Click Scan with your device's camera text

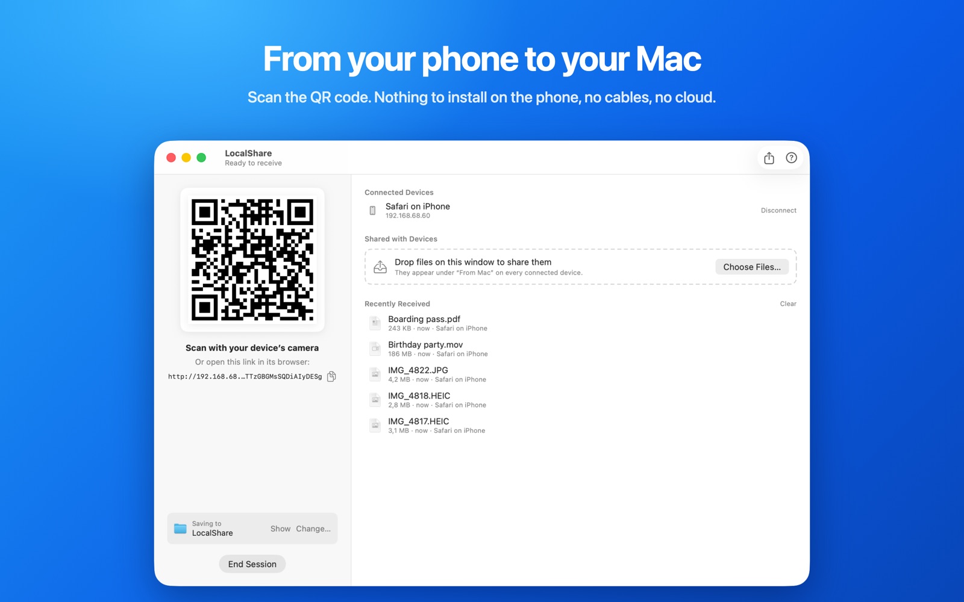[252, 348]
